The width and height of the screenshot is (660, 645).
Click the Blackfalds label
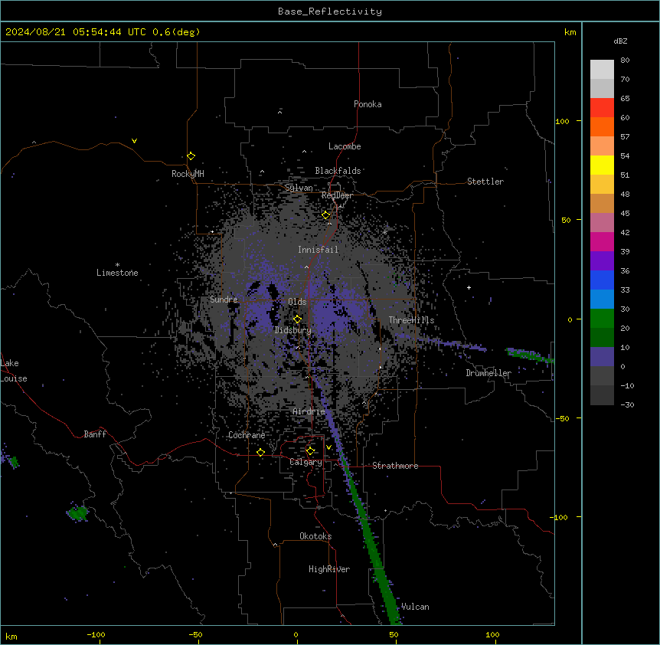click(338, 171)
